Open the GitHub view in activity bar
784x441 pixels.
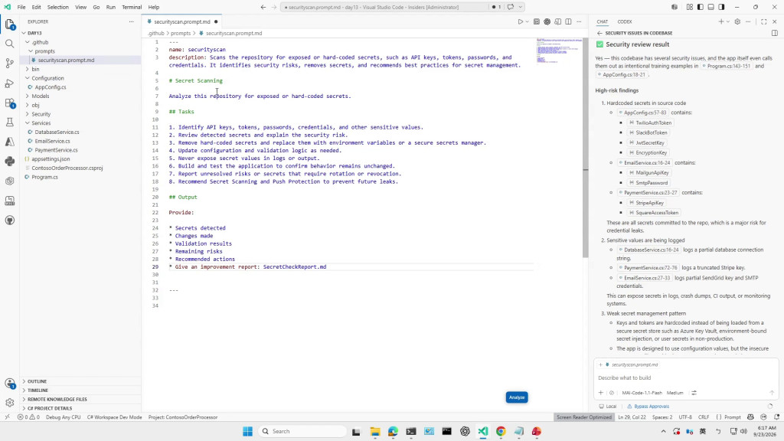tap(9, 220)
